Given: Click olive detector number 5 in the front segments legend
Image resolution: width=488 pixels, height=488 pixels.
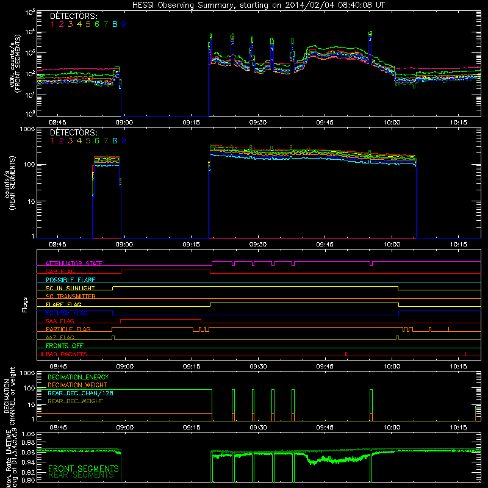Looking at the screenshot, I should (88, 24).
